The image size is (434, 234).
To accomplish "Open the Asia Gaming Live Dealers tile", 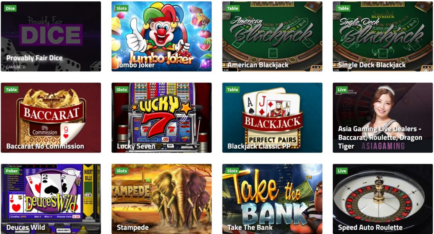I will (383, 118).
